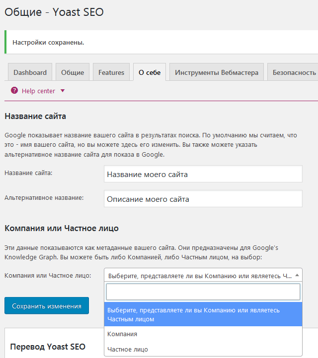This screenshot has width=318, height=358.
Task: Open the Инструменты Вебмастера tab
Action: (217, 72)
